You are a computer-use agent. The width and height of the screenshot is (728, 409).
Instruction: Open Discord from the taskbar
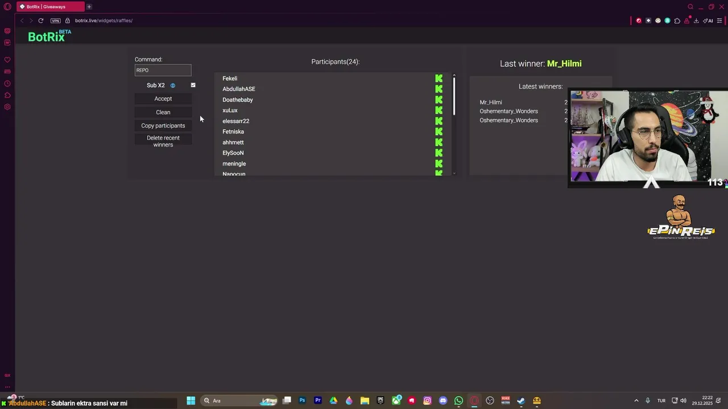point(443,400)
